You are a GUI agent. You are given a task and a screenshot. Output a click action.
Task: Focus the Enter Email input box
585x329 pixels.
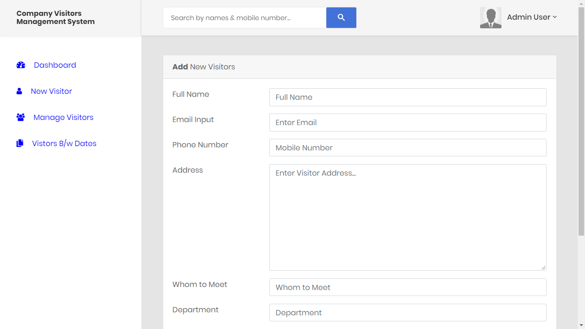click(x=408, y=123)
